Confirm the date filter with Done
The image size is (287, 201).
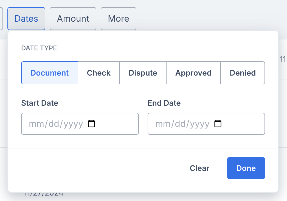pos(246,168)
